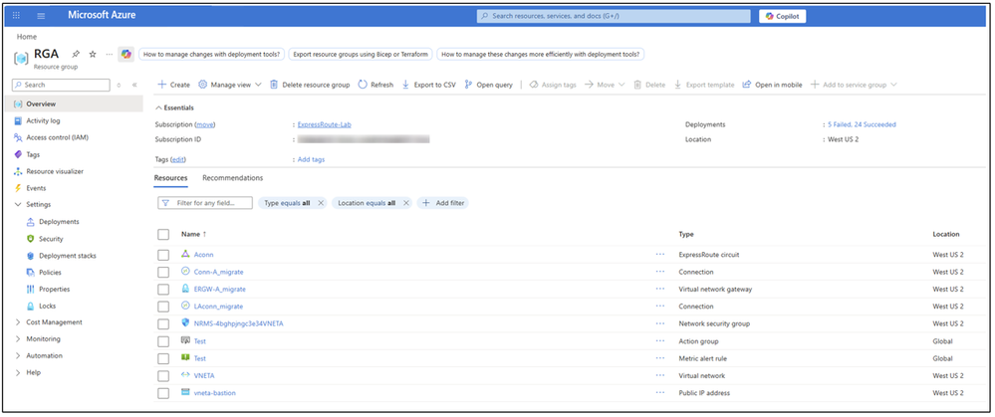Screen dimensions: 995x417
Task: Open the ellipsis menu for Conn-A_migrate row
Action: tap(660, 272)
